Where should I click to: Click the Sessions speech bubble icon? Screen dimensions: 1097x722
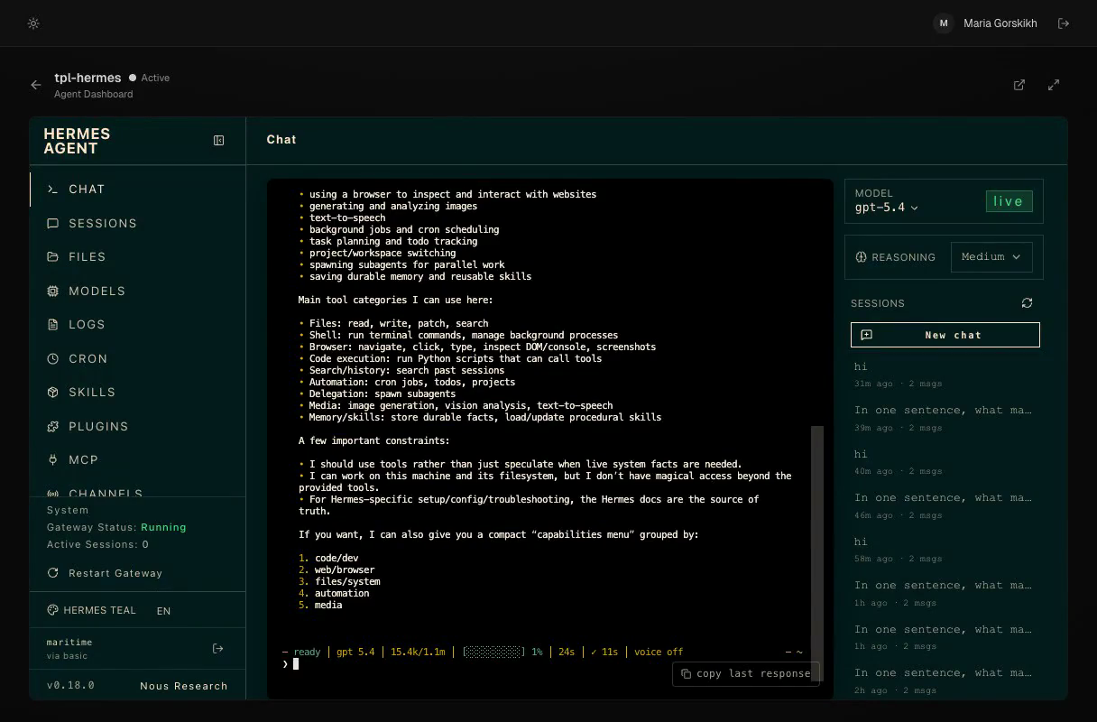[x=52, y=223]
